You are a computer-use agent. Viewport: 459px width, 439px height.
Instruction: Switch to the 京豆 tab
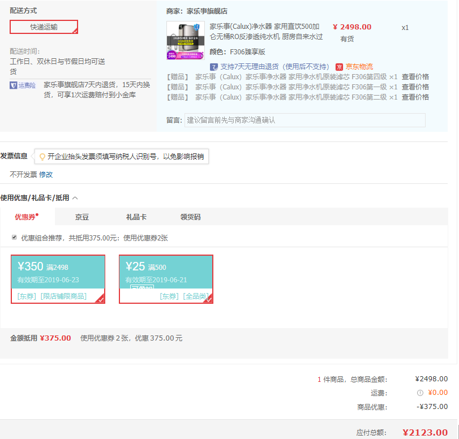[82, 217]
